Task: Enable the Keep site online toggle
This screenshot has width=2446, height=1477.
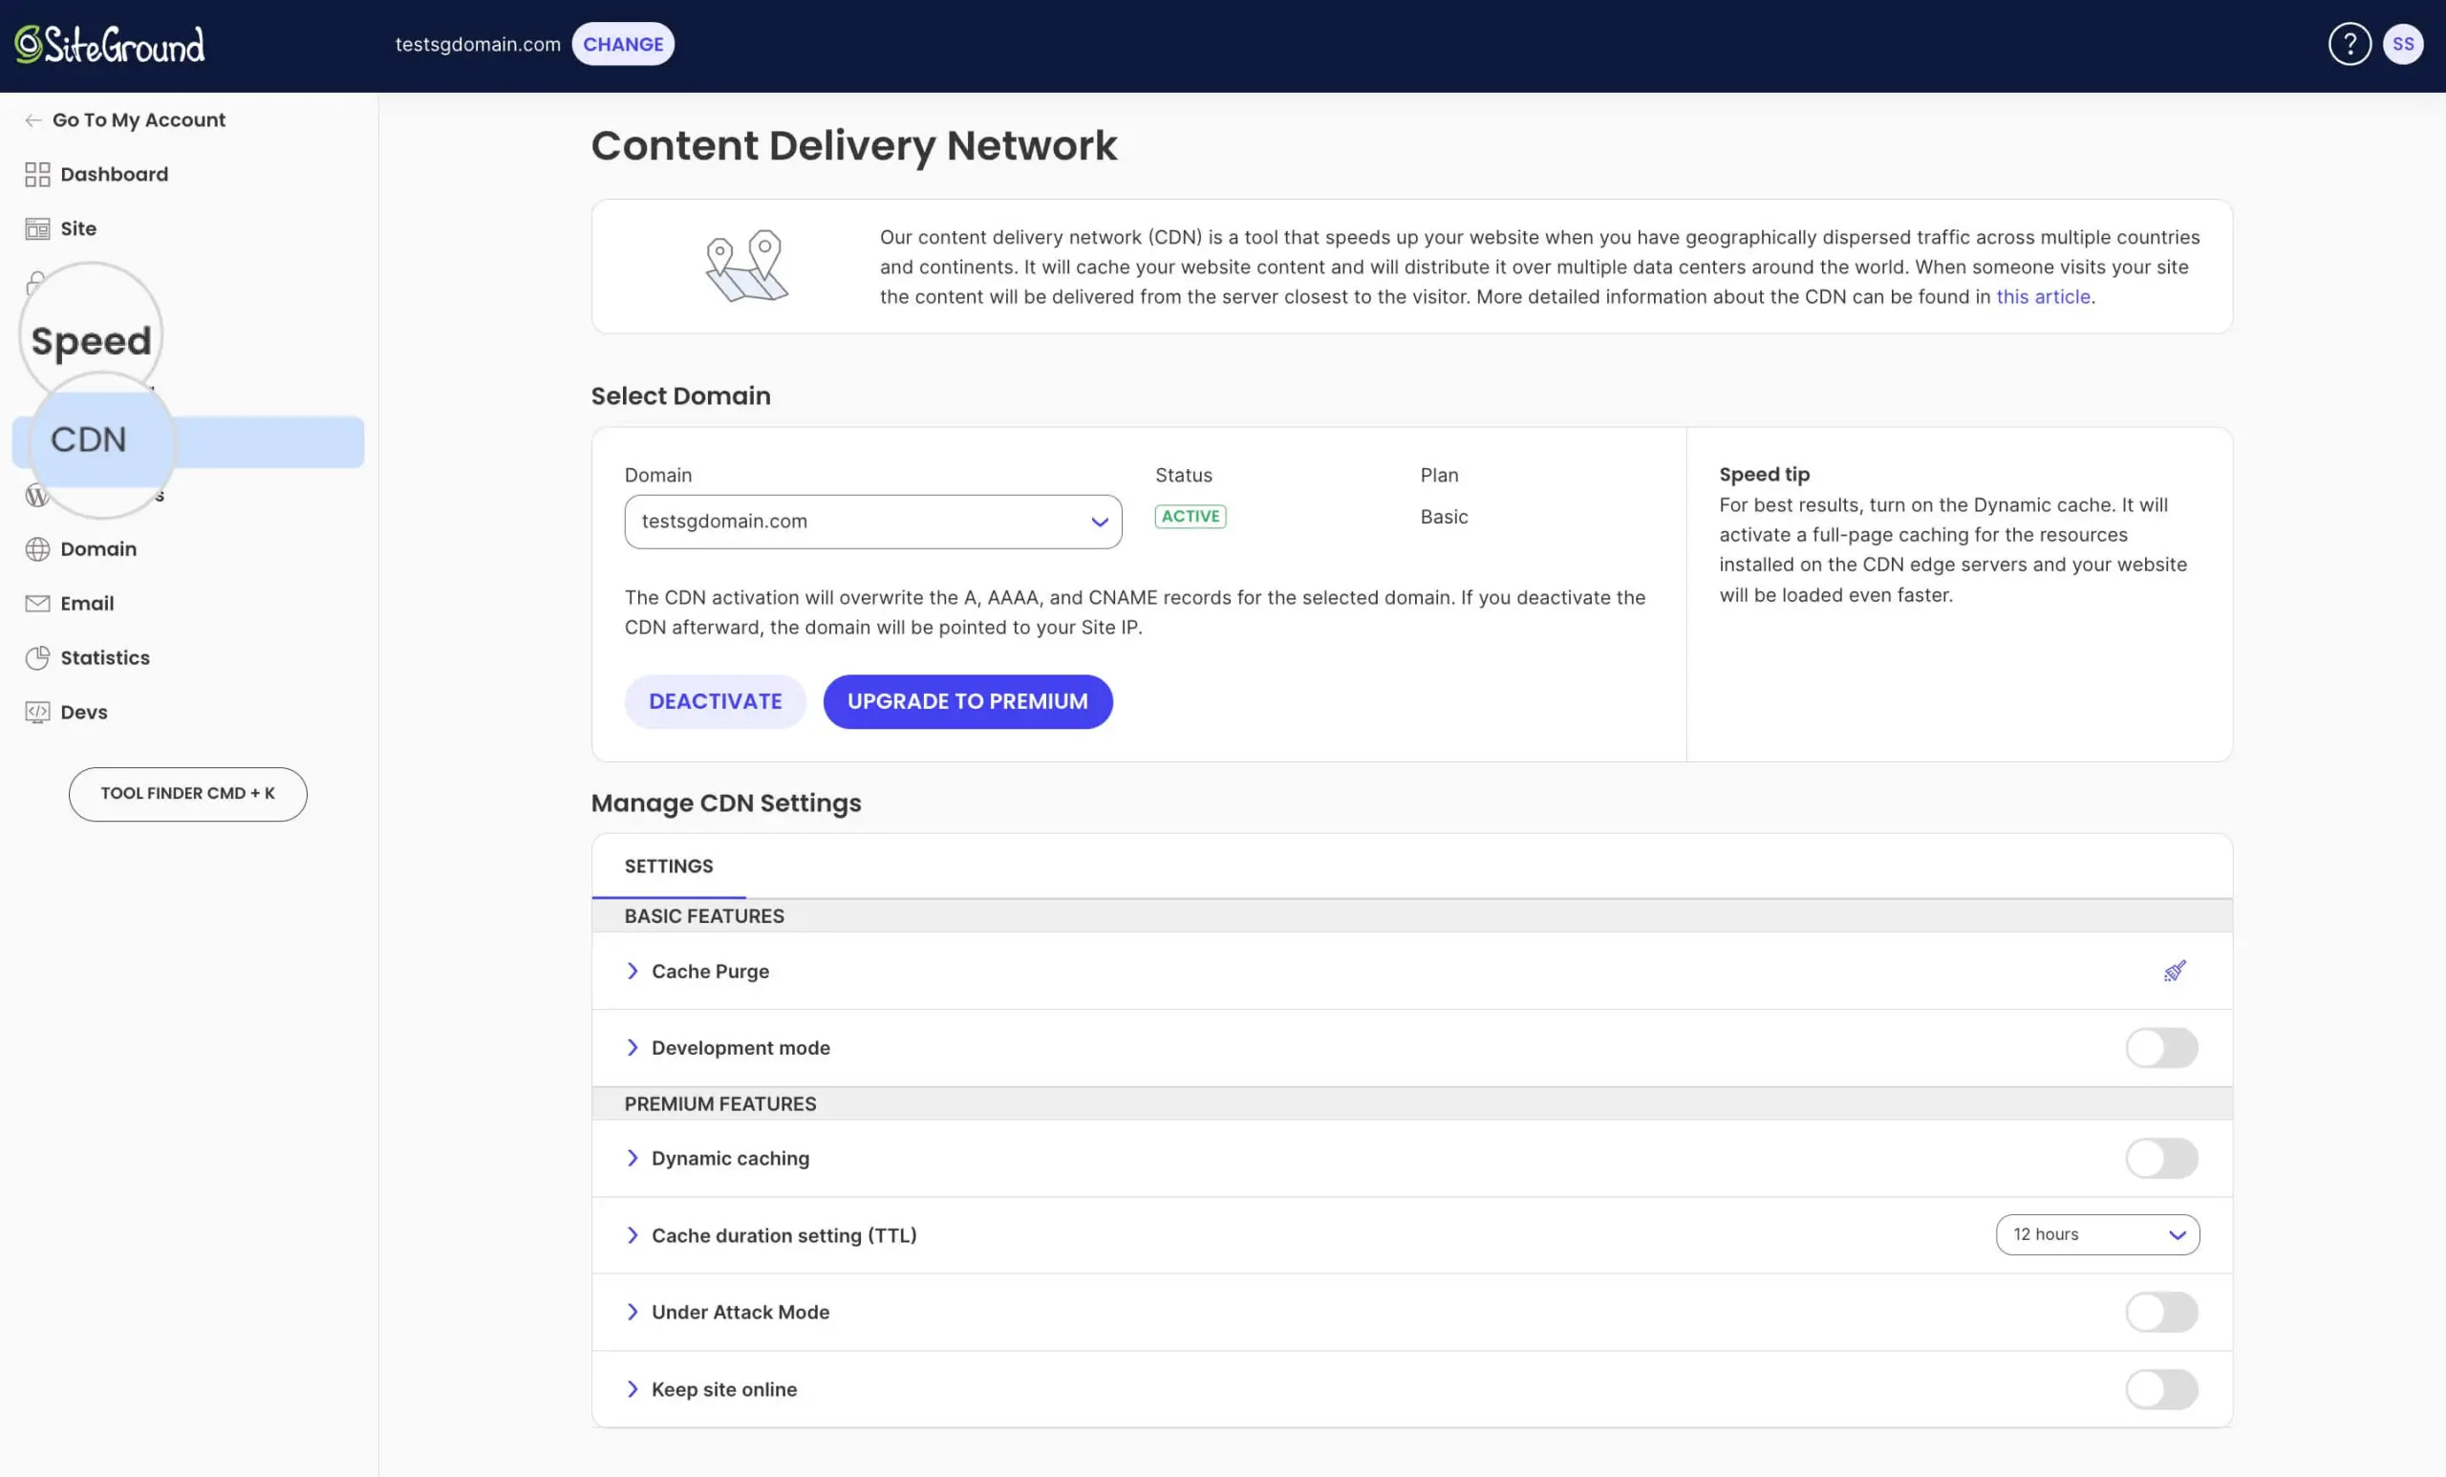Action: [x=2161, y=1389]
